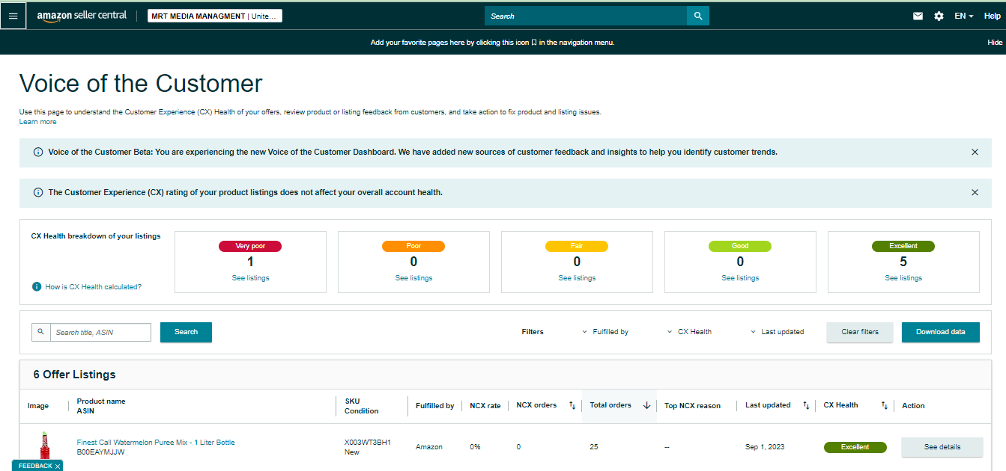Viewport: 1006px width, 471px height.
Task: Click the watermelon puree product thumbnail
Action: [x=44, y=447]
